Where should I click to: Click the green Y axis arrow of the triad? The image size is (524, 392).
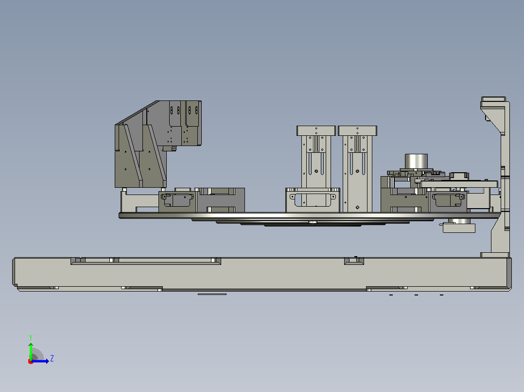tap(31, 351)
